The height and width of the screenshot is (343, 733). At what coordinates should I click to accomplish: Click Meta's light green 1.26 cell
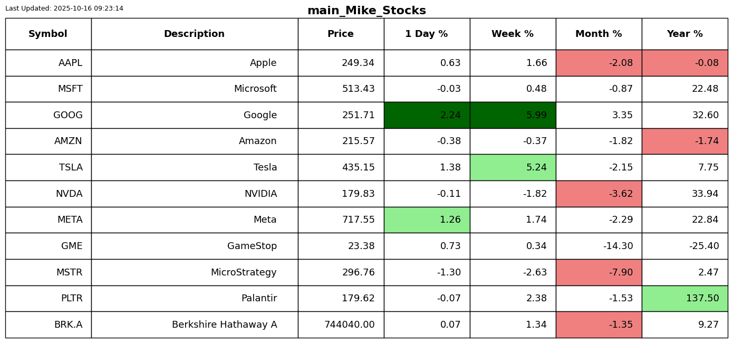[x=427, y=220]
